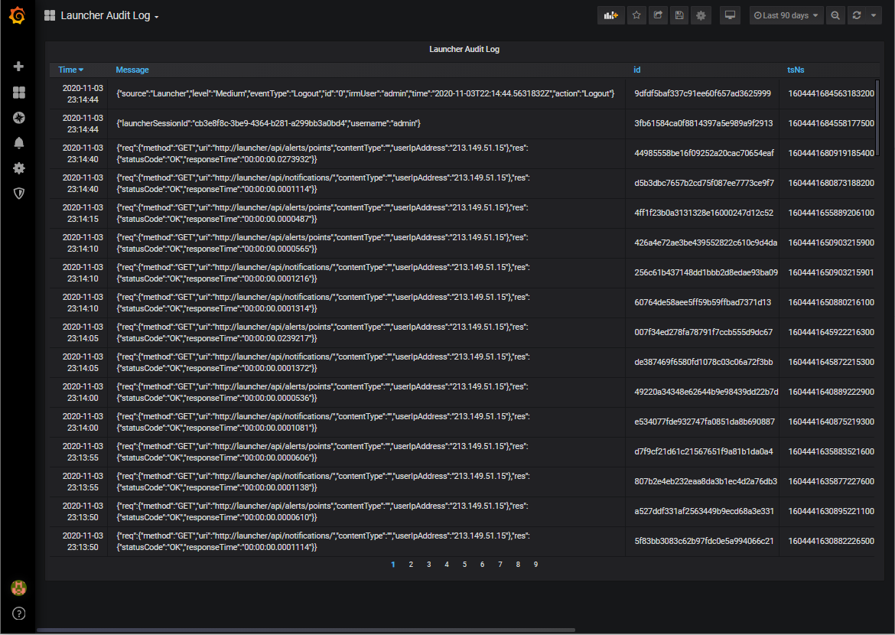
Task: Go to page 5 of table
Action: (x=464, y=564)
